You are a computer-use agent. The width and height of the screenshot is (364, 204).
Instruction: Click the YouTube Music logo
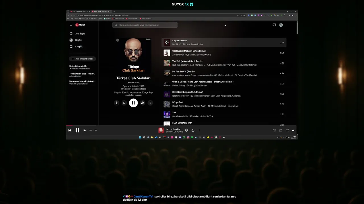coord(80,25)
